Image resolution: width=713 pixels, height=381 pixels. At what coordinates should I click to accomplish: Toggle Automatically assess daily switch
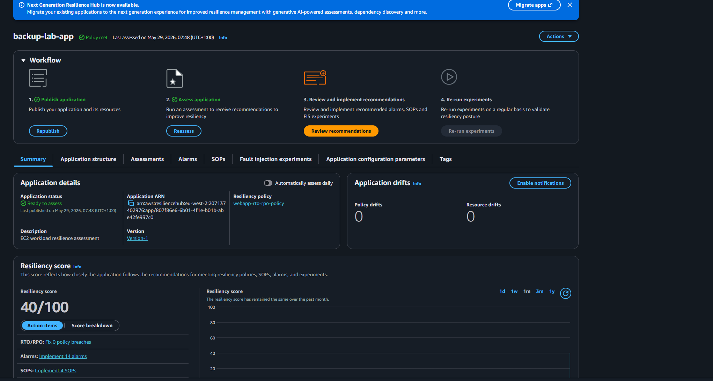pos(268,183)
